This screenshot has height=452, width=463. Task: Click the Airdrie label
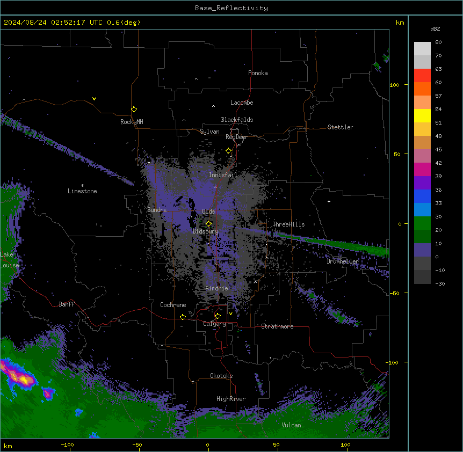click(217, 288)
